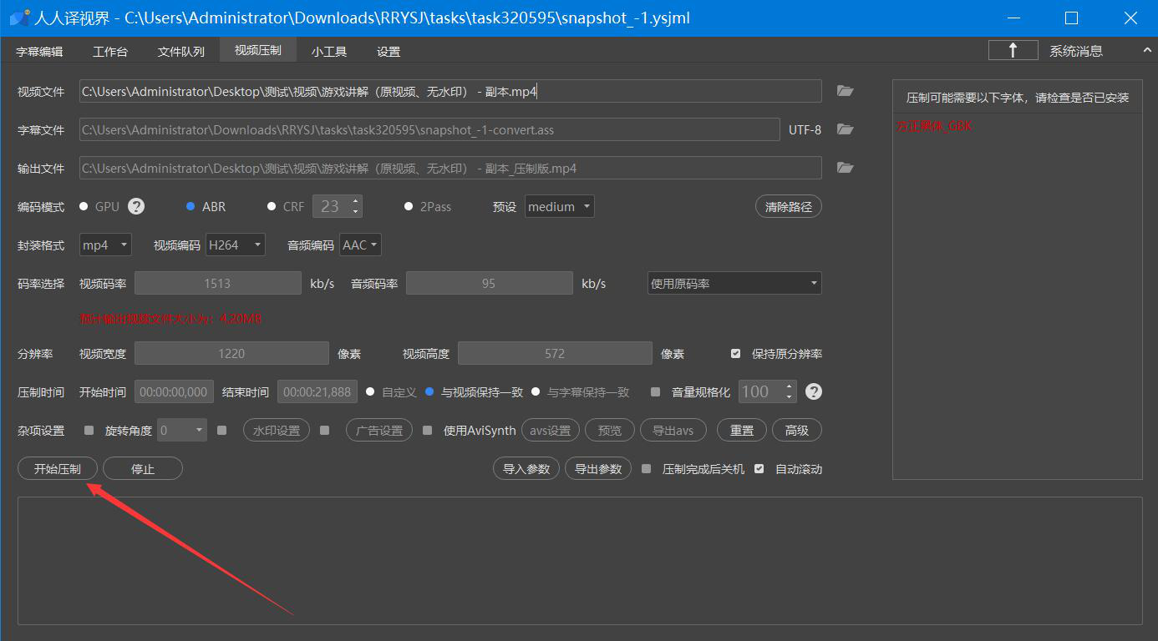Screen dimensions: 1158x641
Task: Click folder icon beside output file path
Action: pos(845,168)
